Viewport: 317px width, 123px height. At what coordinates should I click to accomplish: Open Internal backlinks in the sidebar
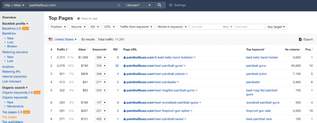[x=14, y=76]
